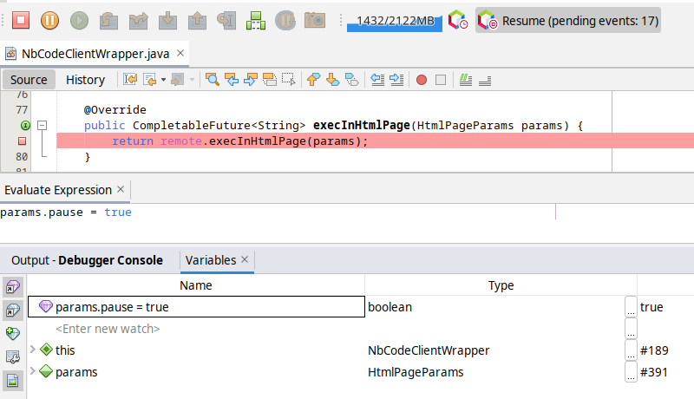
Task: Click the green Continue button
Action: coord(79,20)
